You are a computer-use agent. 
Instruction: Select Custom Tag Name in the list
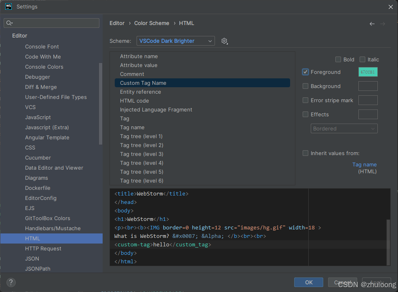click(202, 83)
